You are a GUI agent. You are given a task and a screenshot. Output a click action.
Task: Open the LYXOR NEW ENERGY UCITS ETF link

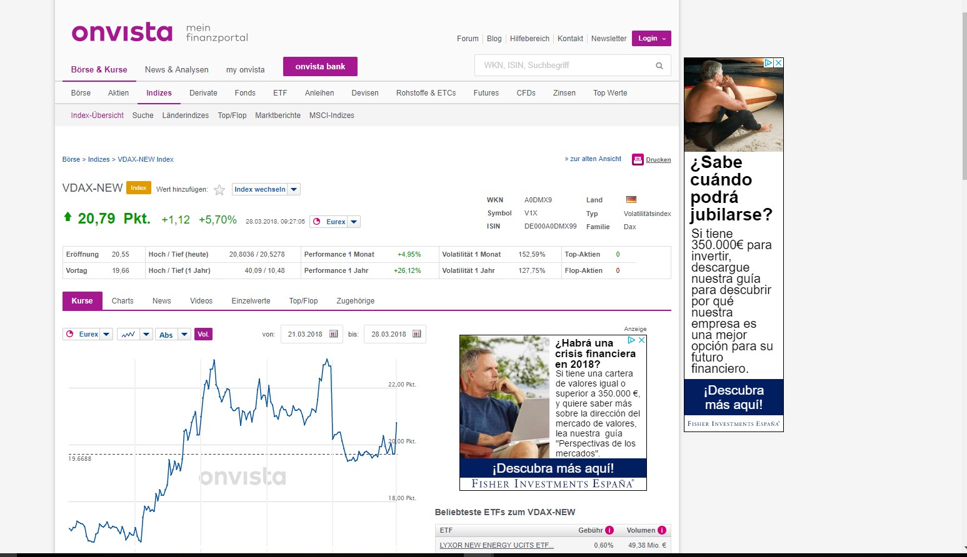pos(497,545)
